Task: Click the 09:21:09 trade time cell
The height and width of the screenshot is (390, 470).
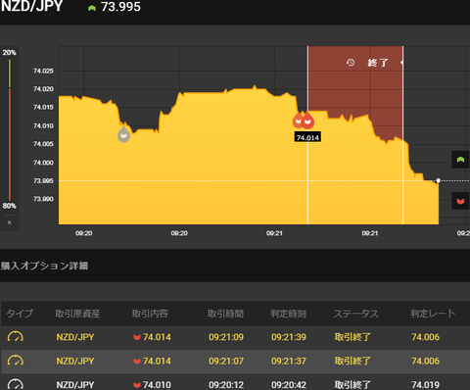Action: (226, 337)
